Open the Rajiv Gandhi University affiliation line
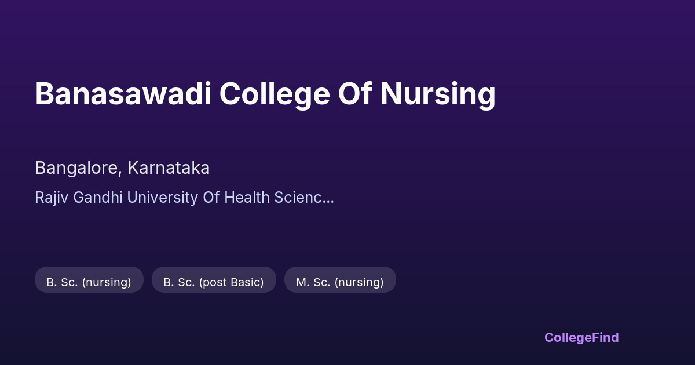Screen dimensions: 695x365 pos(184,198)
